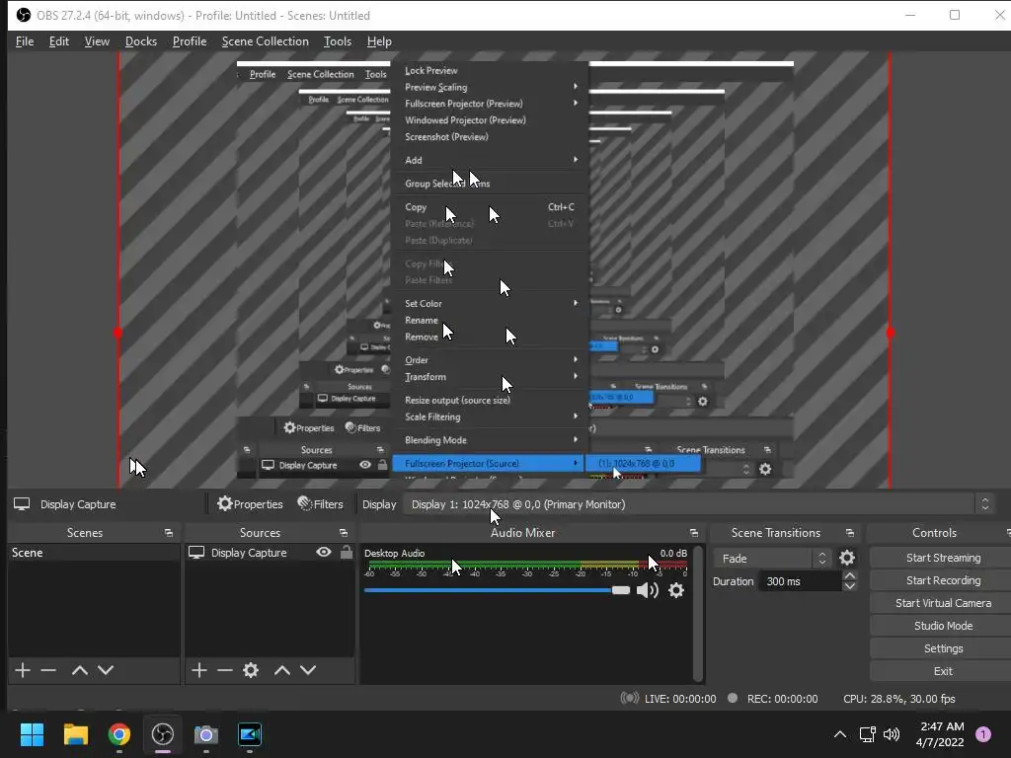Image resolution: width=1011 pixels, height=758 pixels.
Task: Expand Blending Mode submenu
Action: [x=490, y=439]
